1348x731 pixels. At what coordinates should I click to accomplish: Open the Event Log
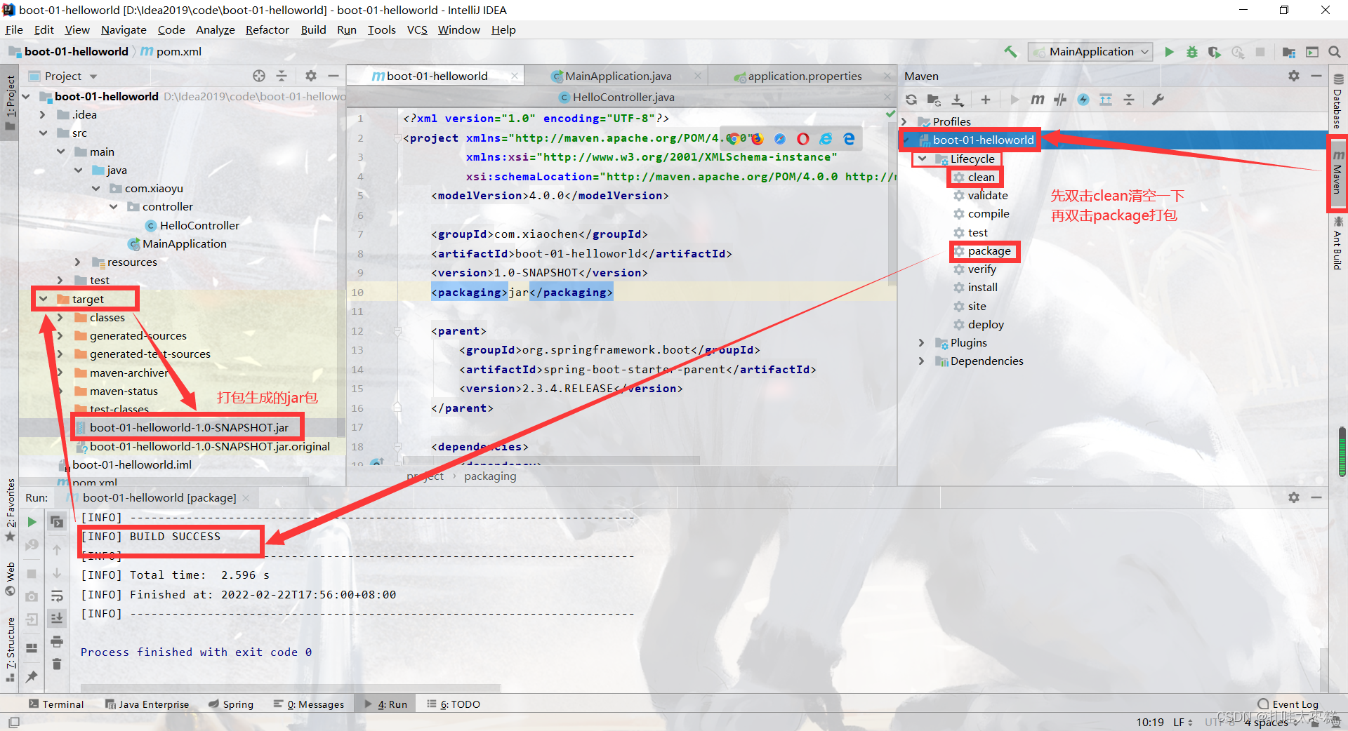[x=1288, y=704]
